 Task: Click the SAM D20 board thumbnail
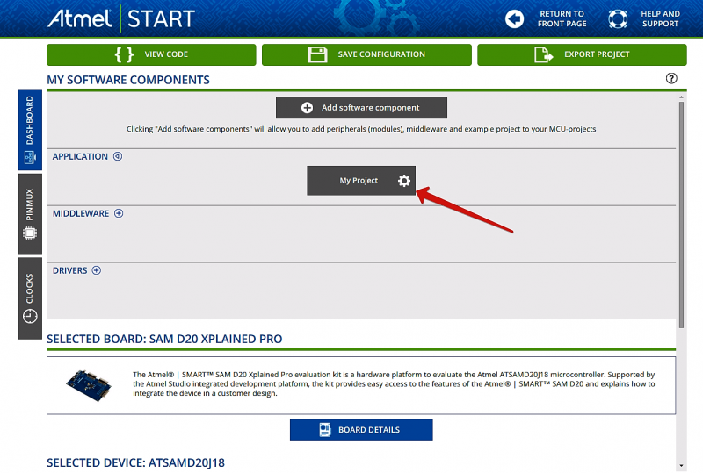[89, 385]
